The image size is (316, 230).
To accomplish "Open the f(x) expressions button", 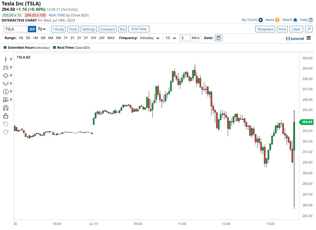I will (122, 29).
